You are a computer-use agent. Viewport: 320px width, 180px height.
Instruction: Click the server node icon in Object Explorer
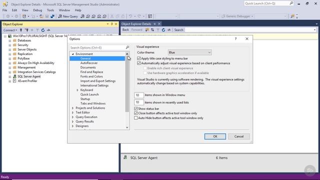point(9,36)
